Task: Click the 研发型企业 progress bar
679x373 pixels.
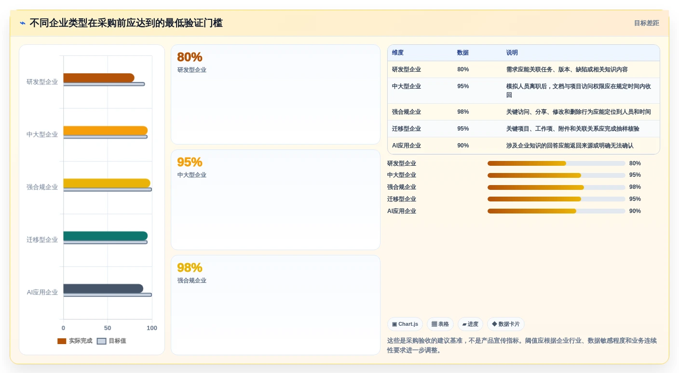Action: [557, 164]
